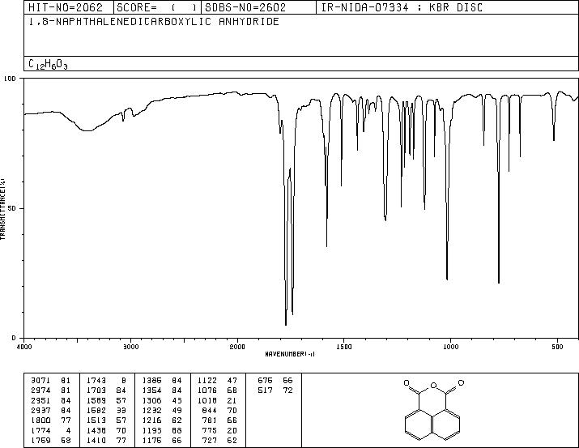Click the 1122 peak entry in table
Screen dimensions: 579x448
click(x=218, y=380)
